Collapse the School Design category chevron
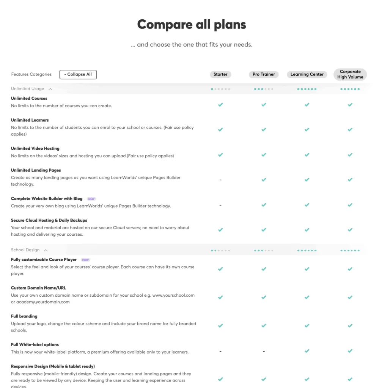Screen dimensions: 379x388 click(x=46, y=250)
